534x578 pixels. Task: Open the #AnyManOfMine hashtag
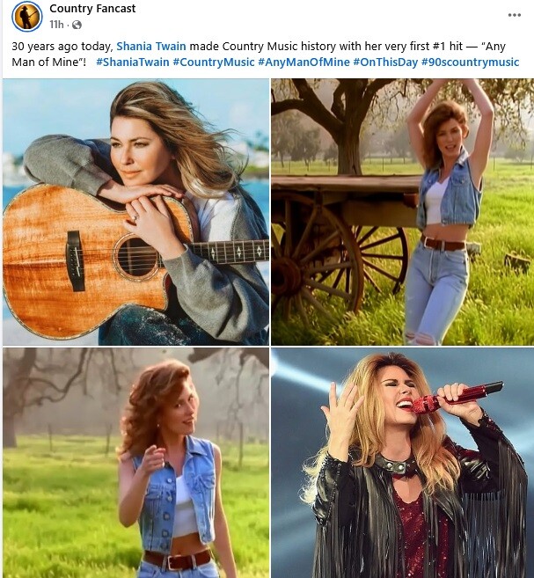pos(304,62)
